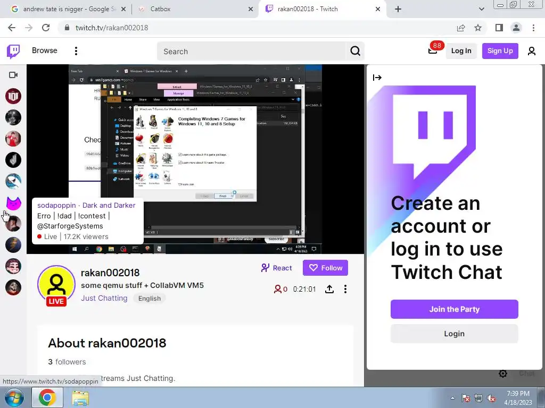Close the Catbox tab
This screenshot has height=408, width=545.
pyautogui.click(x=251, y=9)
